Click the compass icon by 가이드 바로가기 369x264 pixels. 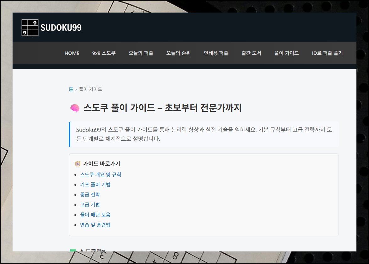coord(78,164)
